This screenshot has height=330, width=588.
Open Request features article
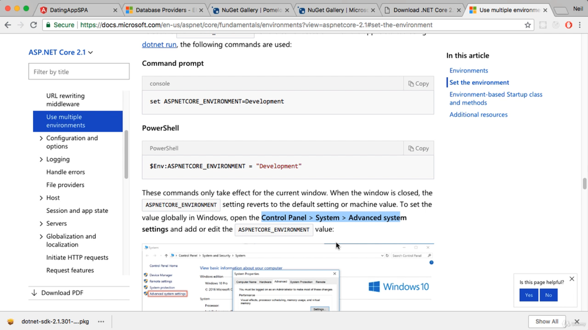70,271
